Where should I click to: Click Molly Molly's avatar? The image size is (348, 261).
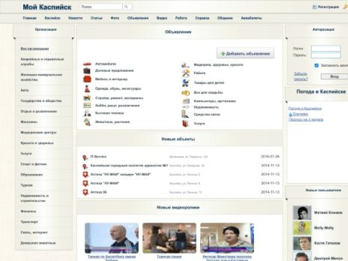(302, 228)
